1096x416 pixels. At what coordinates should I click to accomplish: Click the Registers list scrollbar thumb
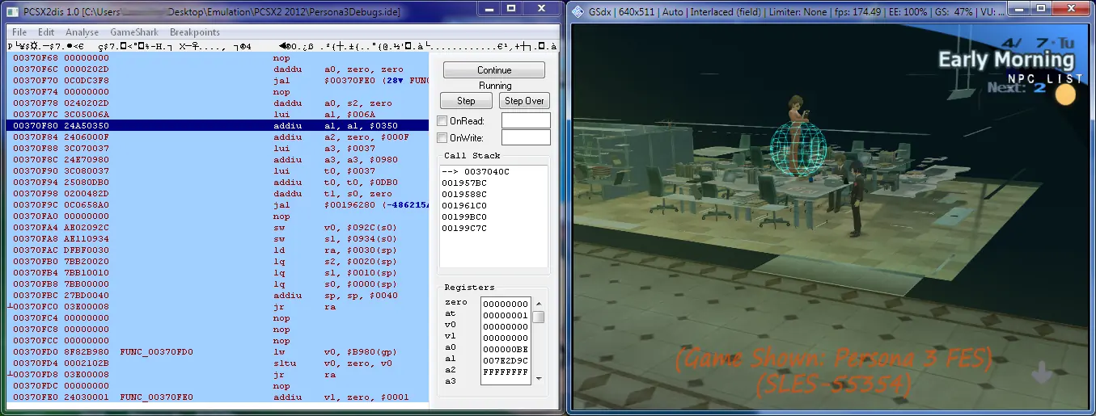click(x=538, y=317)
